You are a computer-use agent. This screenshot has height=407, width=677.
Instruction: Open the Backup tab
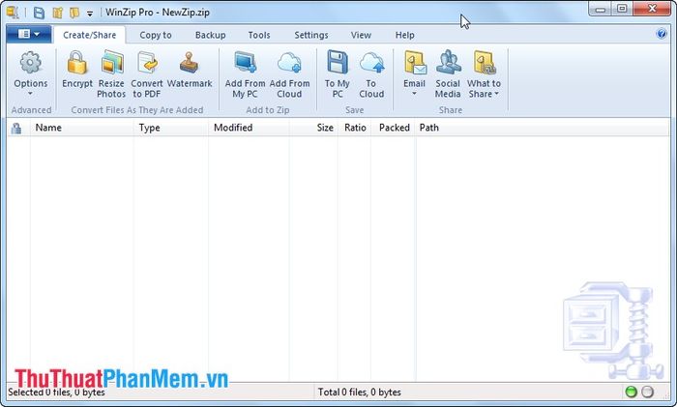coord(210,35)
